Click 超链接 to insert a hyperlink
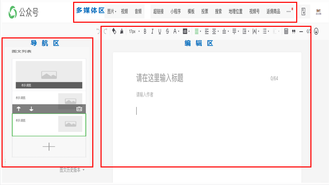 (x=158, y=11)
